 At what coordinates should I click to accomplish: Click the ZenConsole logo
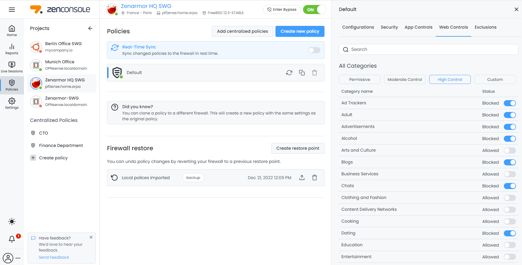click(x=60, y=10)
